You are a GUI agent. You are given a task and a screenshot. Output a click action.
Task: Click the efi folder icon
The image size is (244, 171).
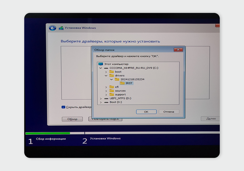[112, 87]
